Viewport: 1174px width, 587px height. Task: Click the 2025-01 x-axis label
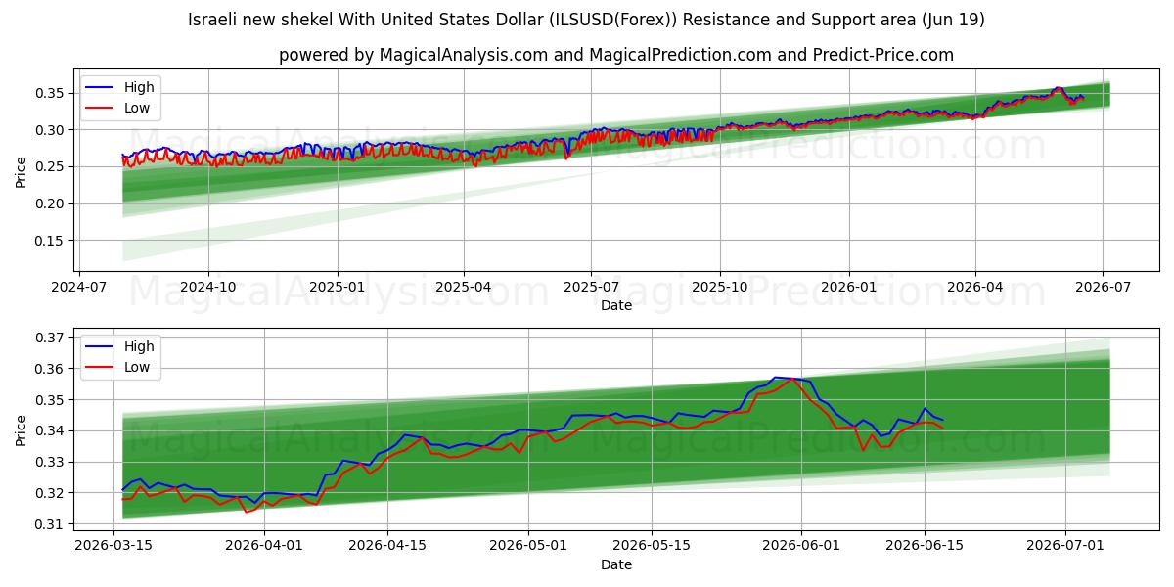point(338,287)
